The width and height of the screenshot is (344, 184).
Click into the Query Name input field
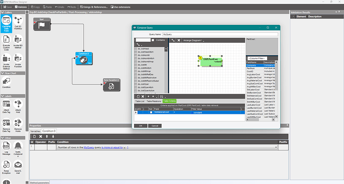(x=220, y=34)
